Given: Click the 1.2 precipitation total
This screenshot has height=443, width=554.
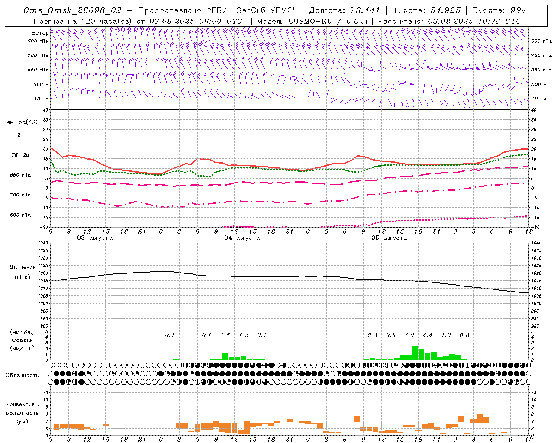Looking at the screenshot, I should pyautogui.click(x=244, y=335).
